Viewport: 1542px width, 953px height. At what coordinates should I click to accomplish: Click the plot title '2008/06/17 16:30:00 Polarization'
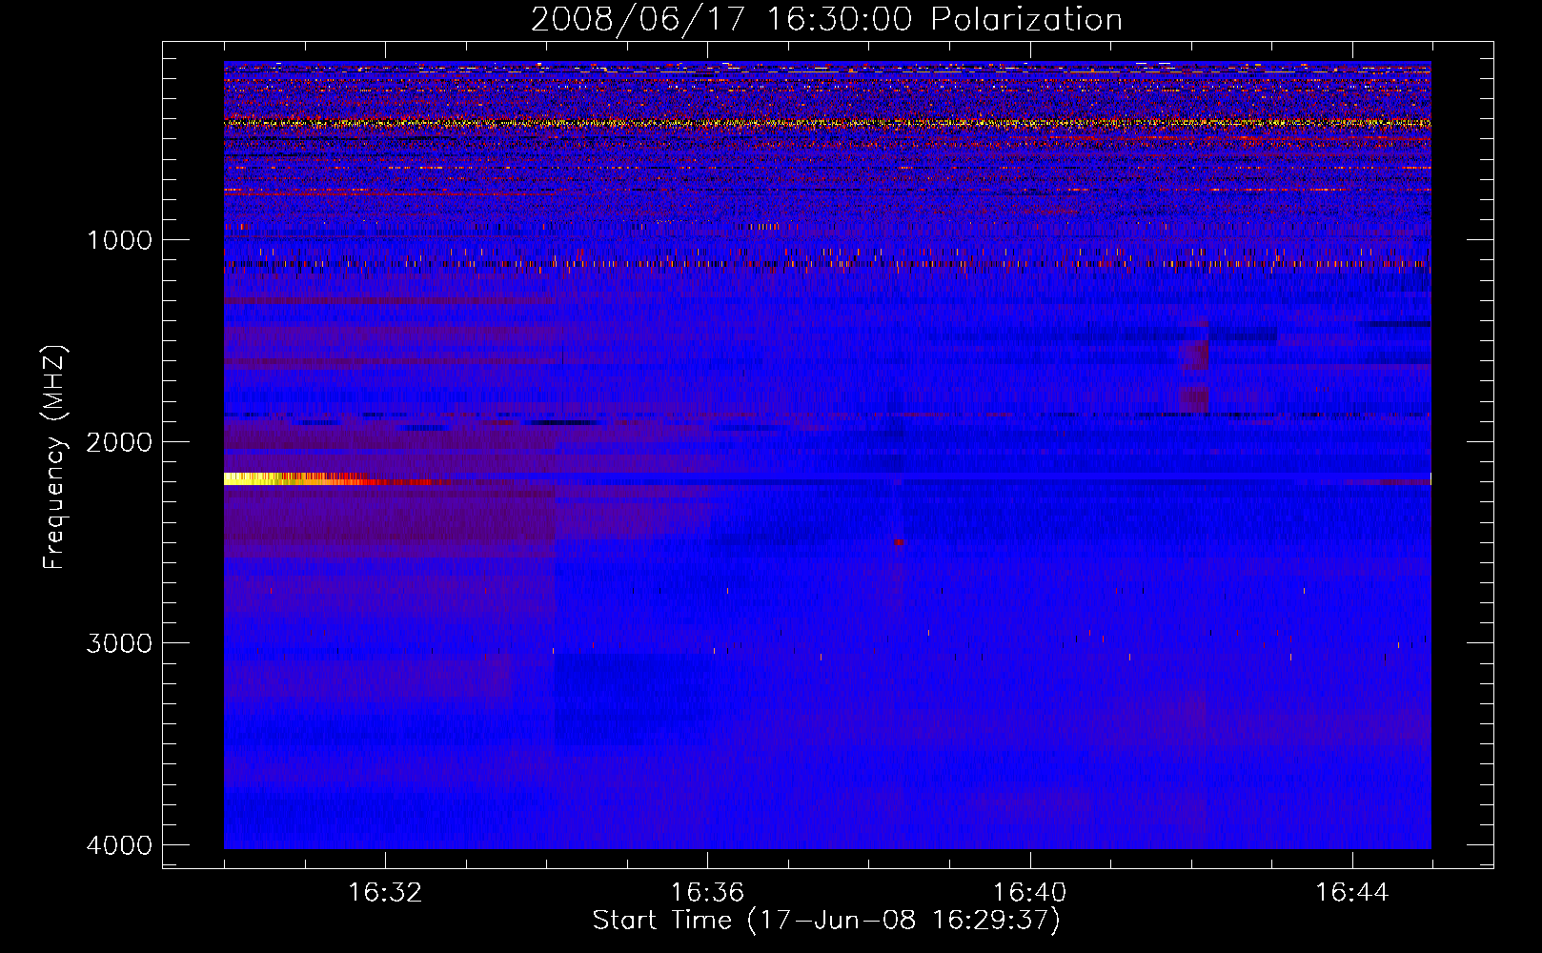[826, 19]
